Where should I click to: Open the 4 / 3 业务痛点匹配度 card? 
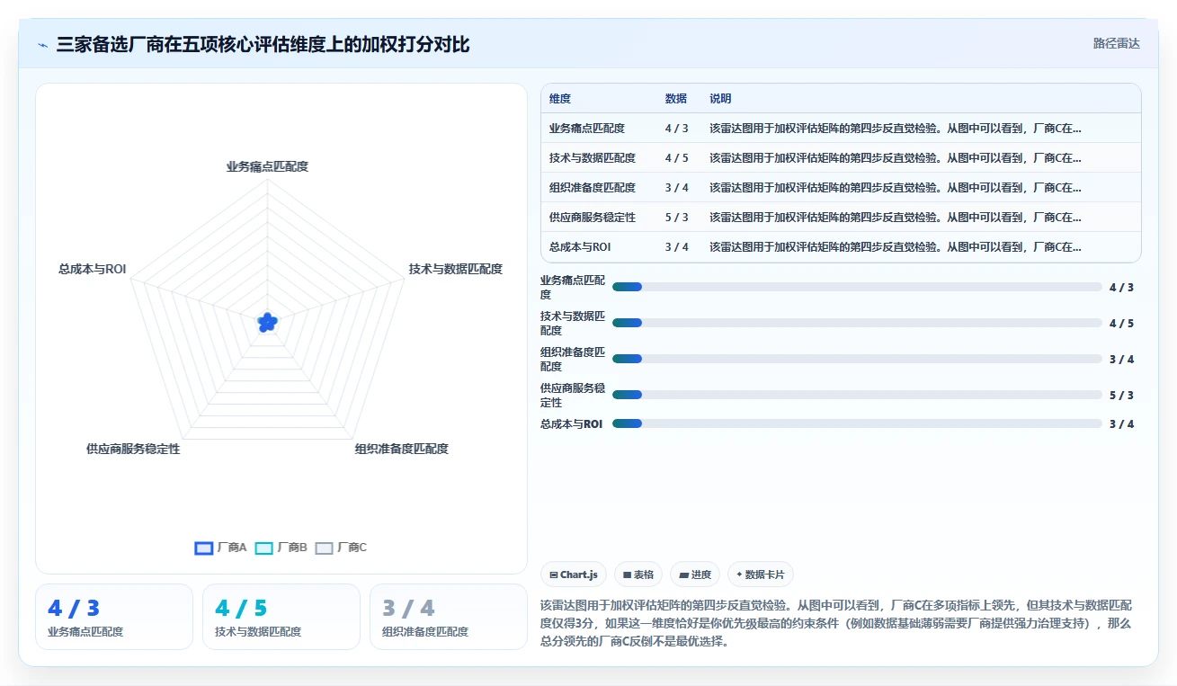(114, 617)
